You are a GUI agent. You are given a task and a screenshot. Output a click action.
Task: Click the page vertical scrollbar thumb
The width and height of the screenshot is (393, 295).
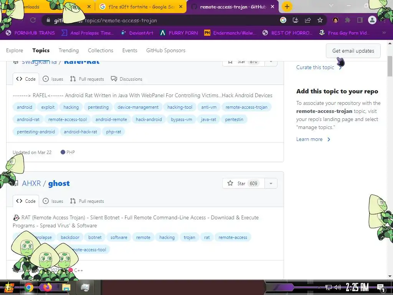[x=390, y=66]
